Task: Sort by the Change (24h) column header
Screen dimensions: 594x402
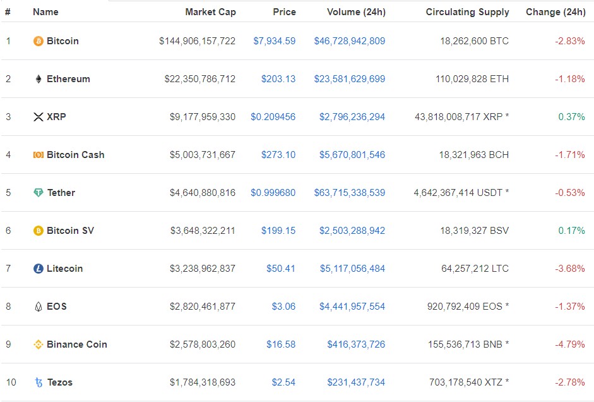Action: coord(555,12)
